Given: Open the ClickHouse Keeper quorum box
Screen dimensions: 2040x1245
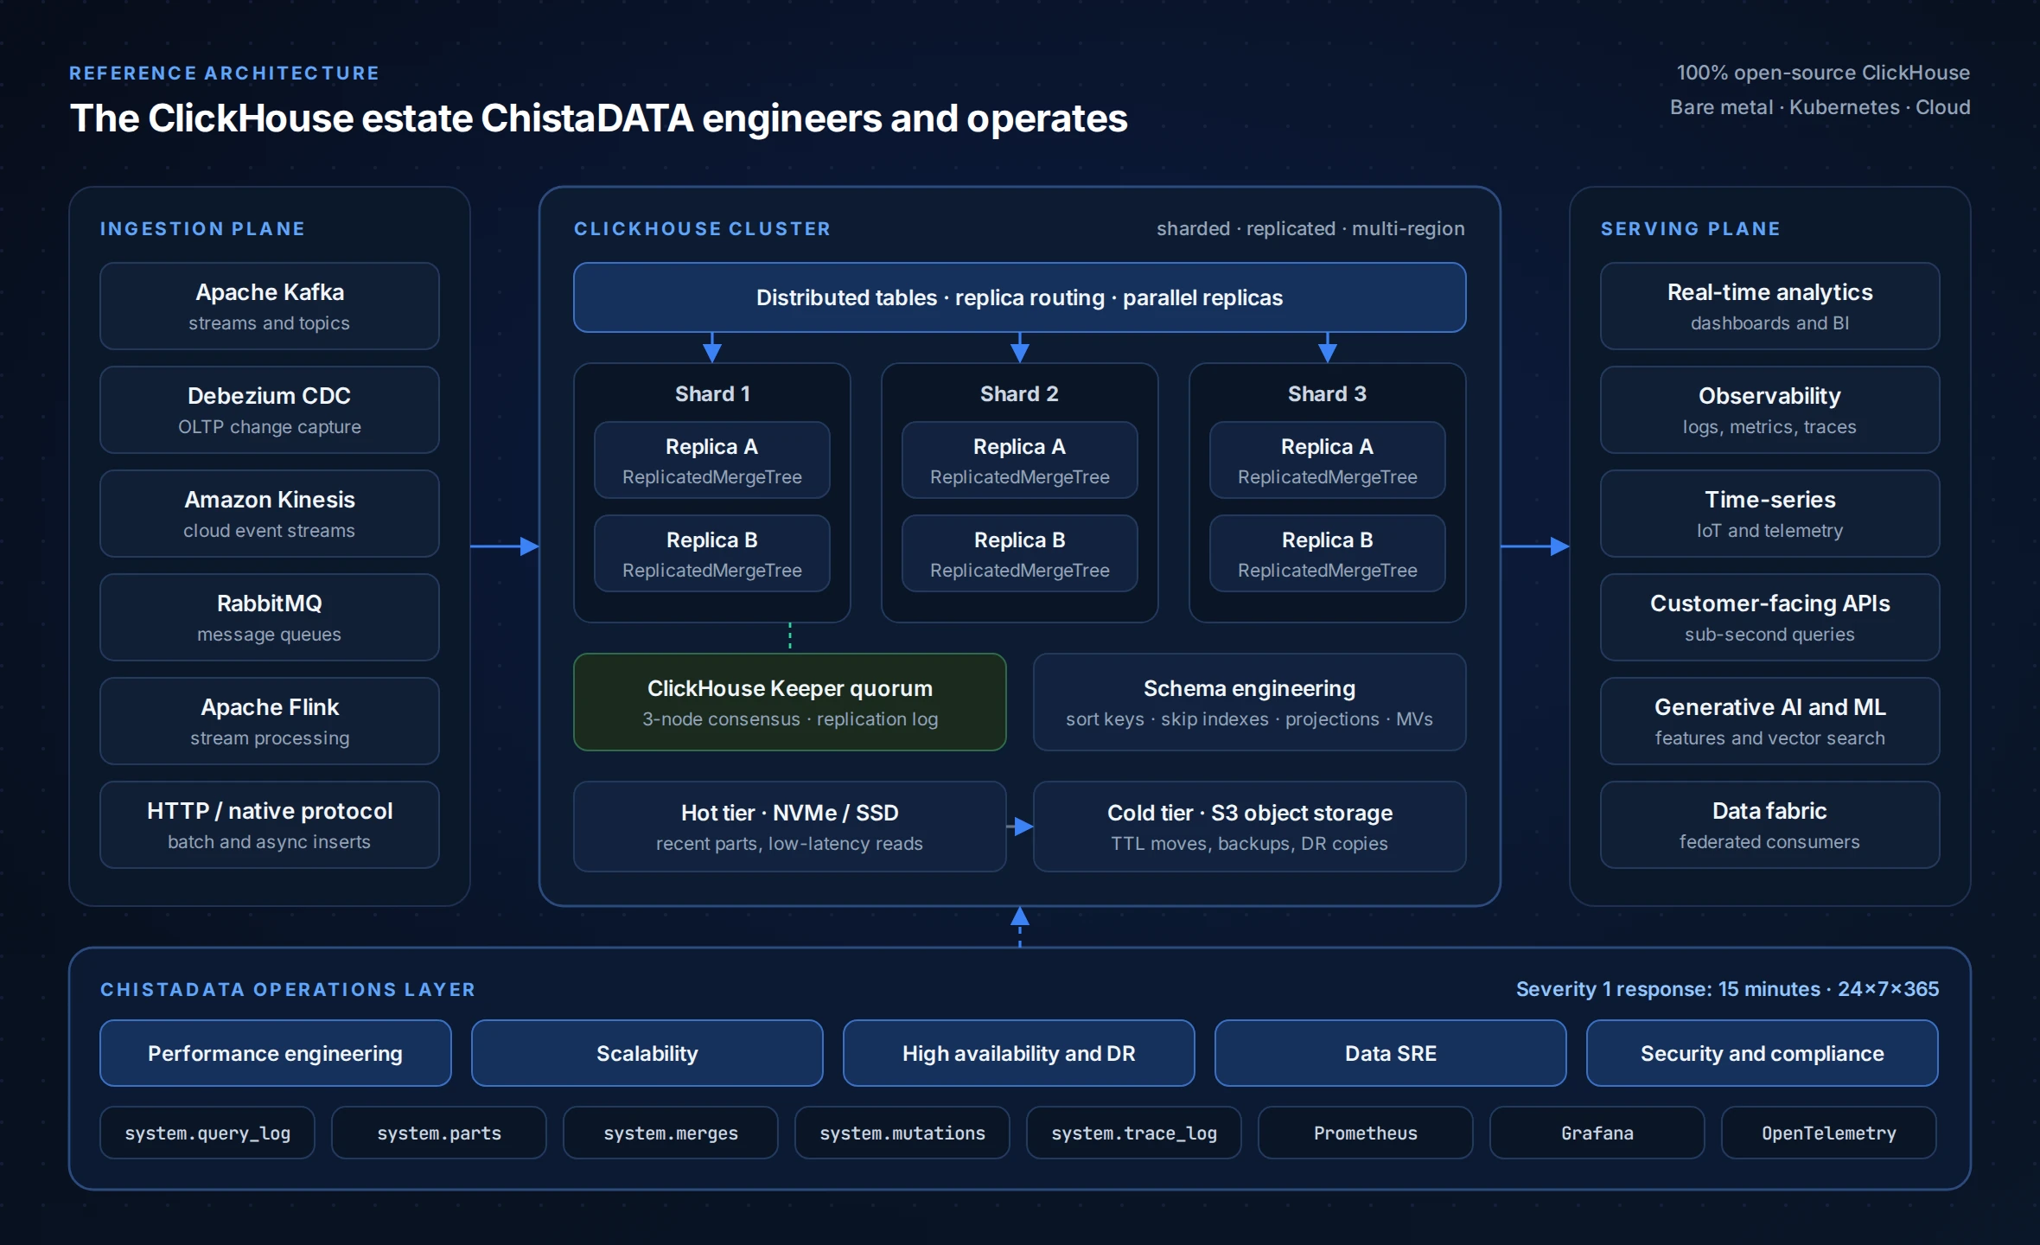Looking at the screenshot, I should [x=790, y=702].
